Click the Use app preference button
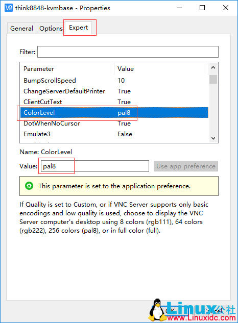 (186, 166)
